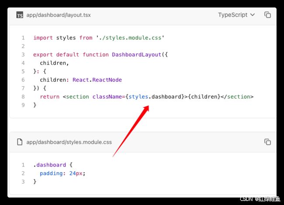Click the DashboardLayout function name
Screen dimensions: 284x205
pyautogui.click(x=137, y=54)
